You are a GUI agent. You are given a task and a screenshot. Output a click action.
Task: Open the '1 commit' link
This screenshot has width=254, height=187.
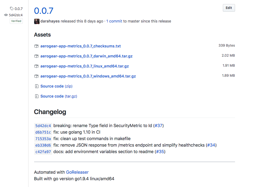click(x=114, y=21)
